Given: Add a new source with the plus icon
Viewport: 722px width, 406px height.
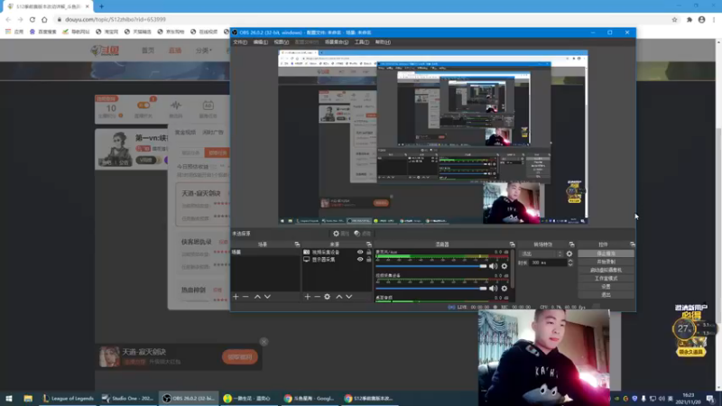Looking at the screenshot, I should point(308,297).
